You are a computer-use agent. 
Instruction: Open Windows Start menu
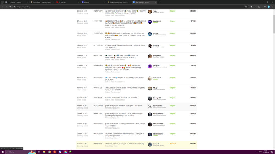tap(2, 152)
